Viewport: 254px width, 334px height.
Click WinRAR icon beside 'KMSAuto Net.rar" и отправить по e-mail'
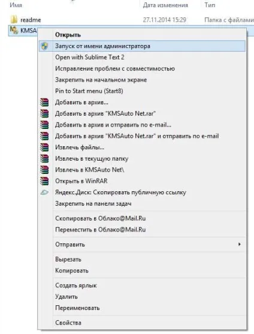[x=44, y=136]
